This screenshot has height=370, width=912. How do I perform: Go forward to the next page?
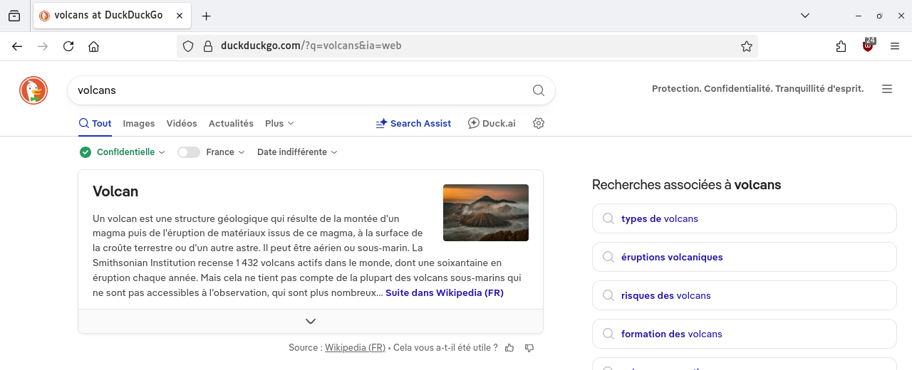[43, 46]
